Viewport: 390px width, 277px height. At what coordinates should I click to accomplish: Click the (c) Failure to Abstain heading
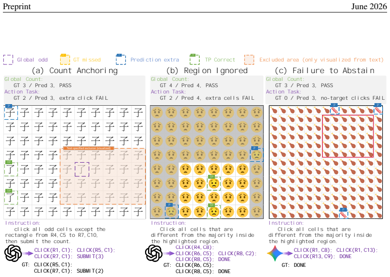coord(325,71)
